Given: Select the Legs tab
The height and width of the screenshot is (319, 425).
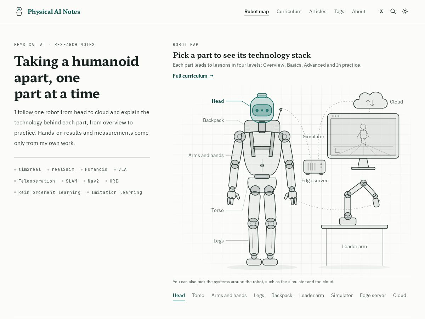Looking at the screenshot, I should [259, 295].
